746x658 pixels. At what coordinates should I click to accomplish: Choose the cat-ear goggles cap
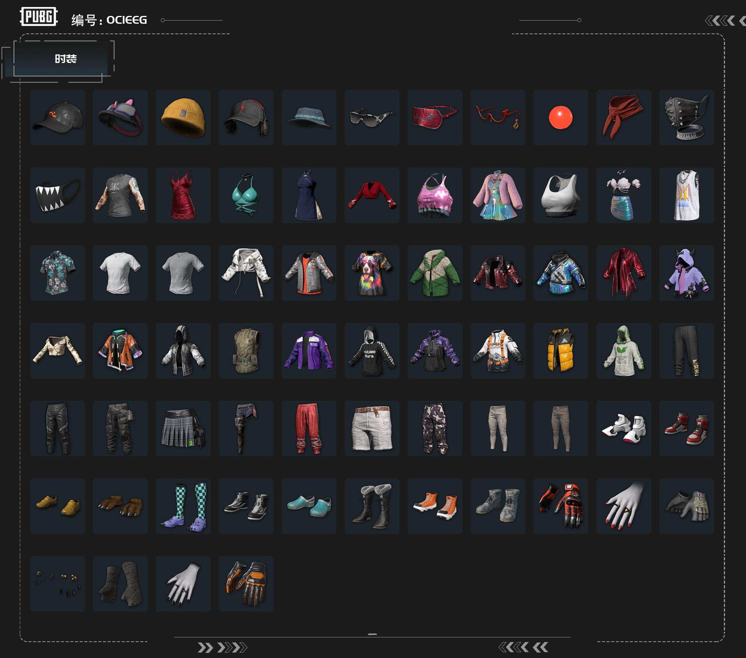(x=120, y=117)
